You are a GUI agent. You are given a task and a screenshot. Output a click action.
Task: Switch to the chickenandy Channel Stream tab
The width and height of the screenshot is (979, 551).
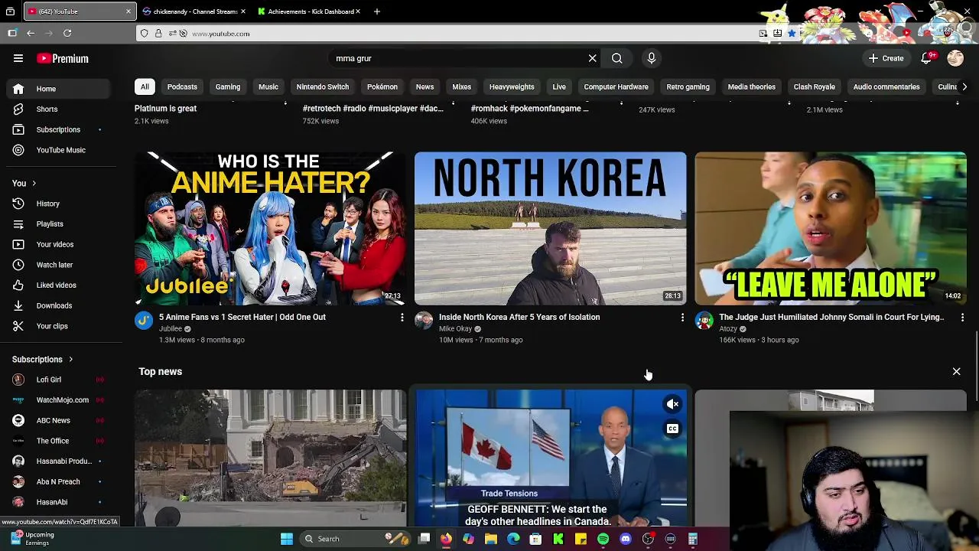point(194,11)
